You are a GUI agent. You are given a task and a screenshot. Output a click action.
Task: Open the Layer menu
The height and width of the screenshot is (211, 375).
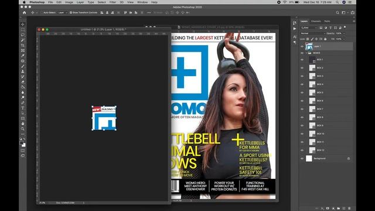(80, 2)
